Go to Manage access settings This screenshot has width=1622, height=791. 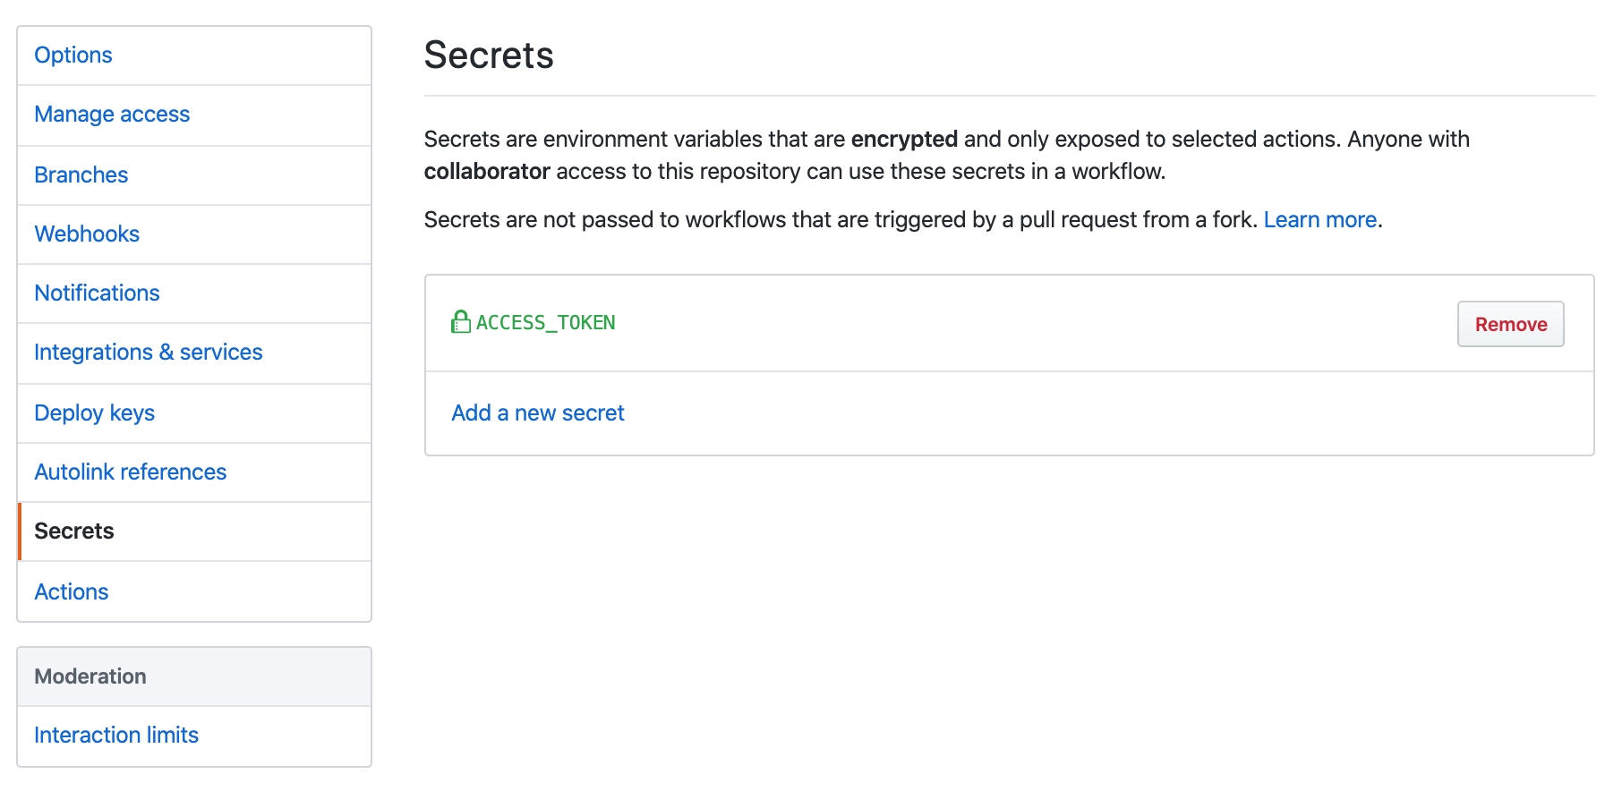pos(194,115)
